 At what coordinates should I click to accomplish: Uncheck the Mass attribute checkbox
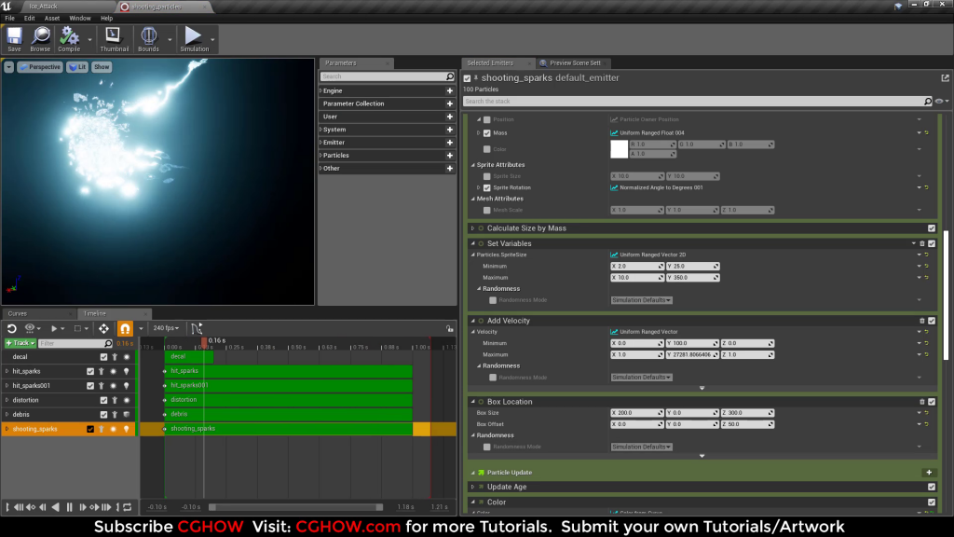click(486, 132)
